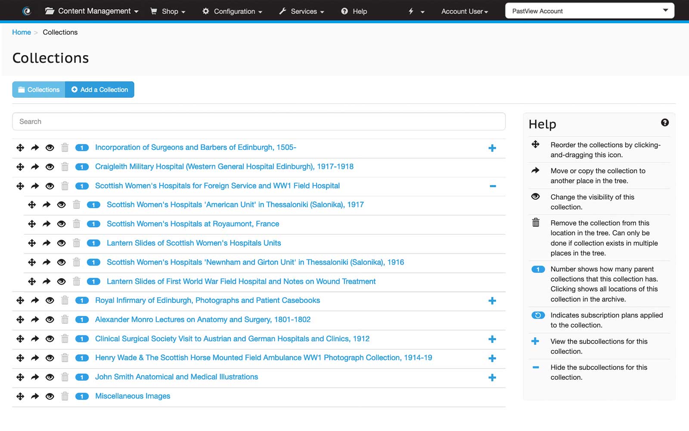Click inside the Search field
This screenshot has width=689, height=431.
click(x=258, y=121)
